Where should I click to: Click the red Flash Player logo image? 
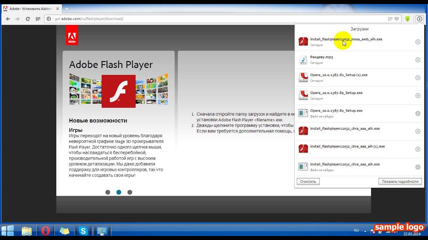(x=118, y=91)
